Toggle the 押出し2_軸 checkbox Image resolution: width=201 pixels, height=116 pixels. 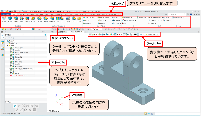11,57
